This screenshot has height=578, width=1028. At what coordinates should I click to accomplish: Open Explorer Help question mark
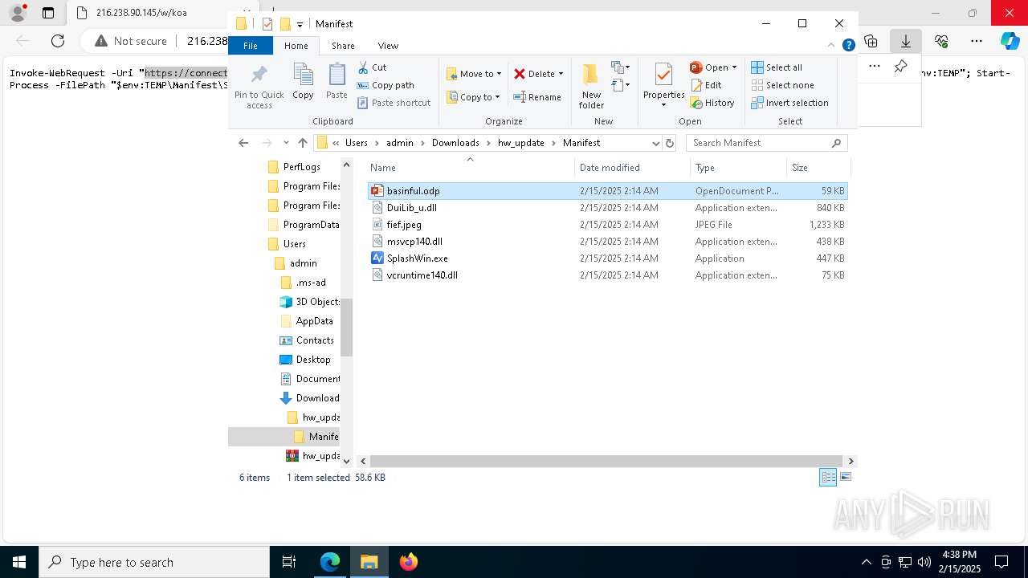(x=848, y=46)
